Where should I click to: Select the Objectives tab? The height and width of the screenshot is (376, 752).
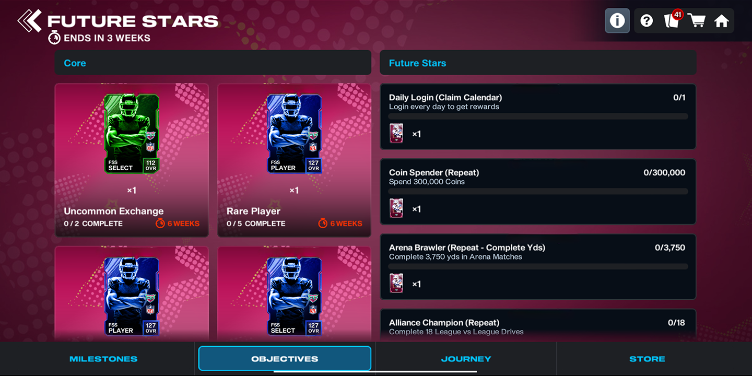click(285, 359)
